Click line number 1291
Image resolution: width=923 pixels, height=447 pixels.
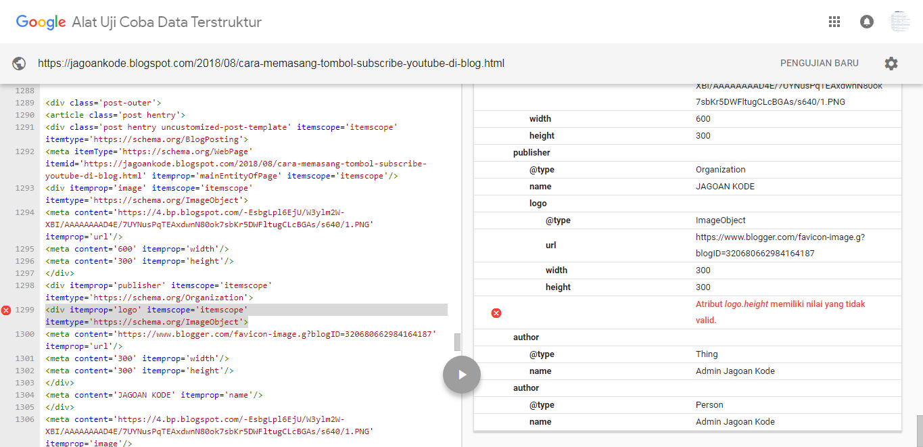coord(25,127)
